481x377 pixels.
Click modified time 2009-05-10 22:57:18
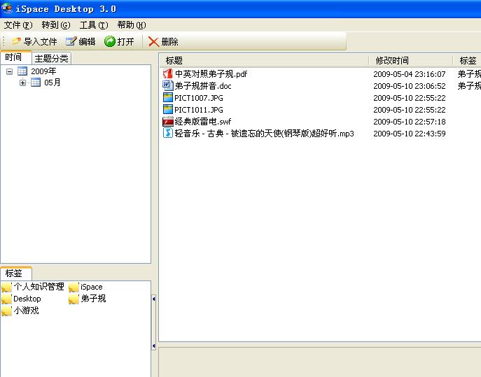pyautogui.click(x=409, y=122)
